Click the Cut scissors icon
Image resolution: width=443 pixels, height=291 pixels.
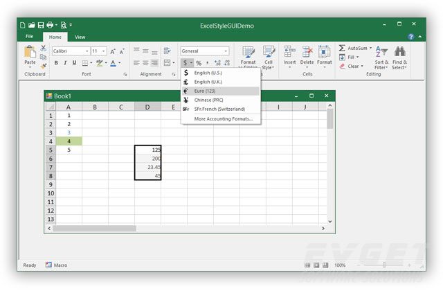coord(43,48)
